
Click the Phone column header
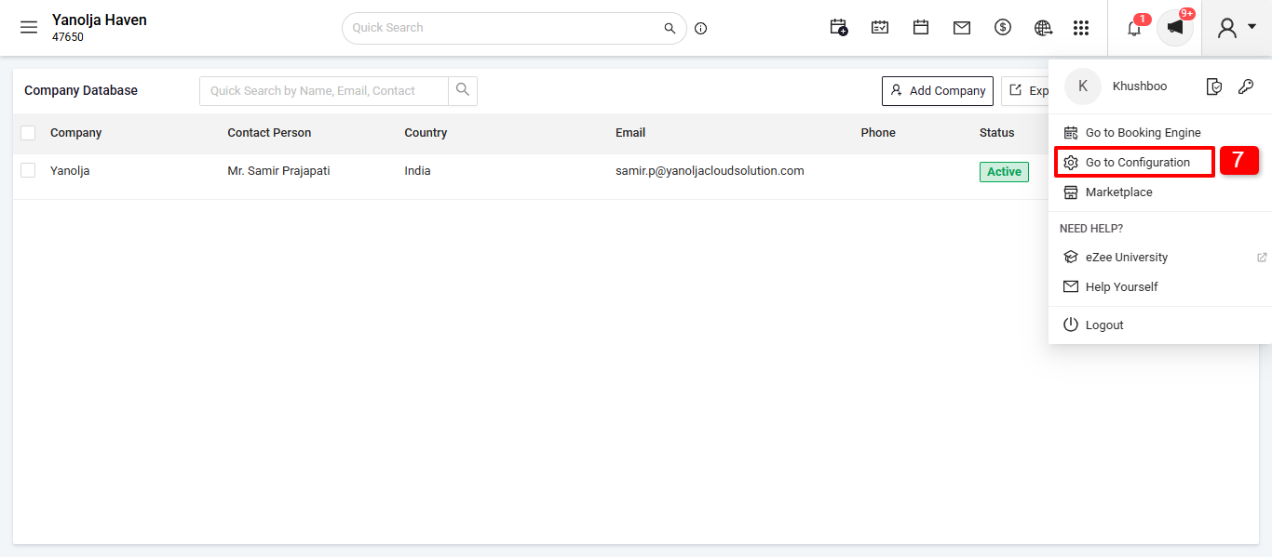[878, 133]
